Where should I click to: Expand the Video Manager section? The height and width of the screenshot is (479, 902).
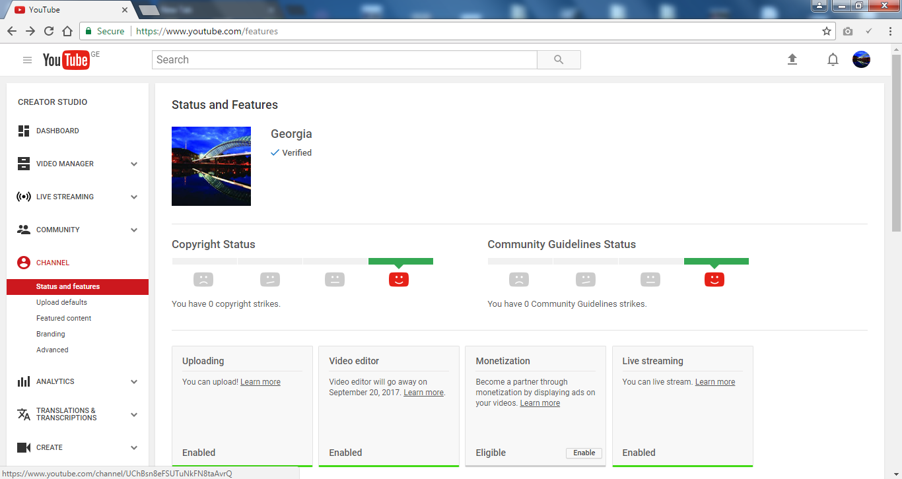point(134,164)
